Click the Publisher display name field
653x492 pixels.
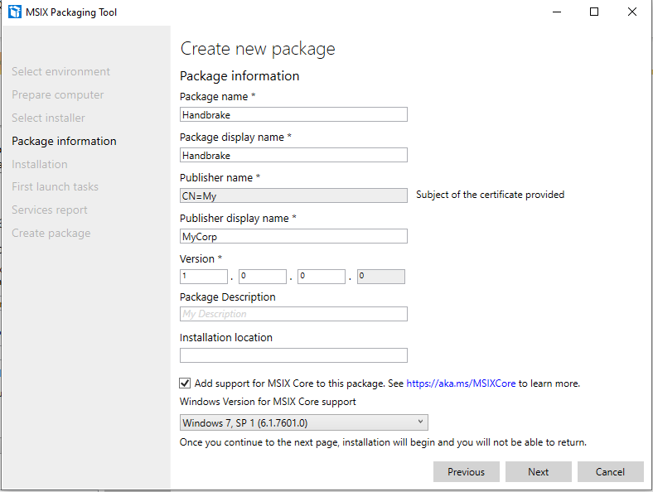coord(293,236)
